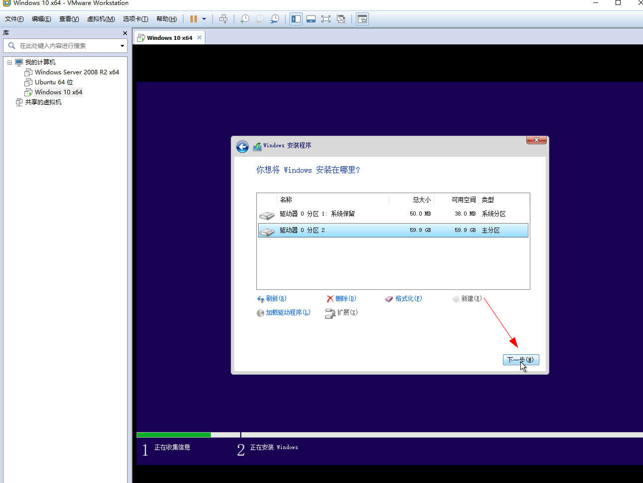Click the send Ctrl+Alt+Del icon
This screenshot has height=483, width=643.
223,19
